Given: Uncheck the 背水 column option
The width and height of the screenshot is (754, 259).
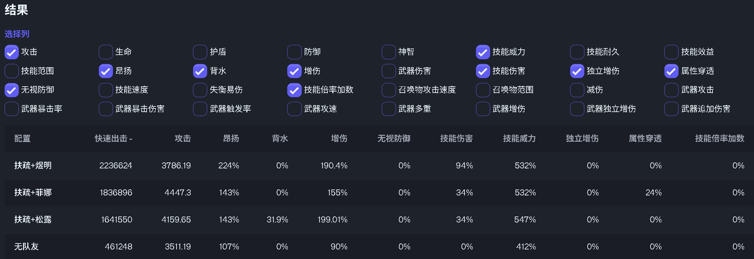Looking at the screenshot, I should click(200, 71).
